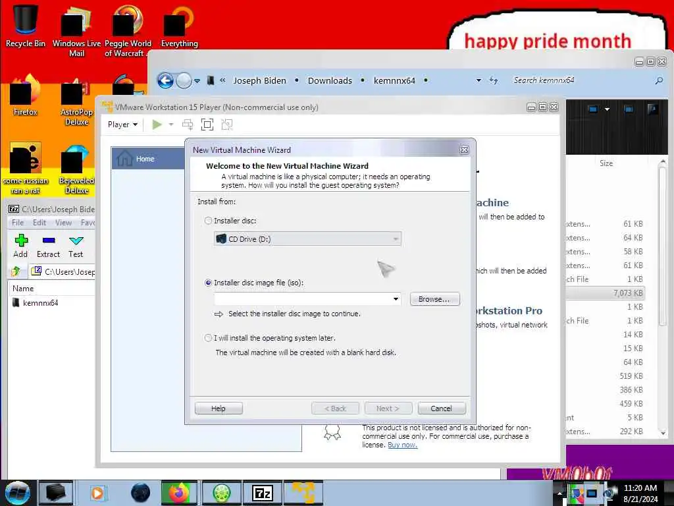Open the Player menu in VMware

[x=122, y=125]
